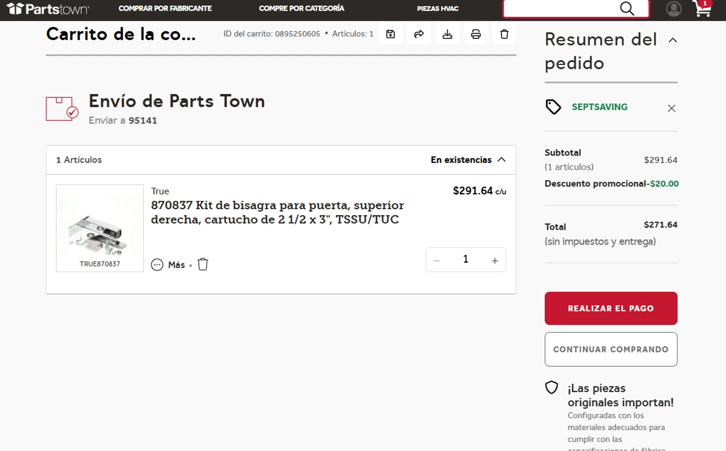726x451 pixels.
Task: Save the cart with the disk icon
Action: pyautogui.click(x=391, y=34)
